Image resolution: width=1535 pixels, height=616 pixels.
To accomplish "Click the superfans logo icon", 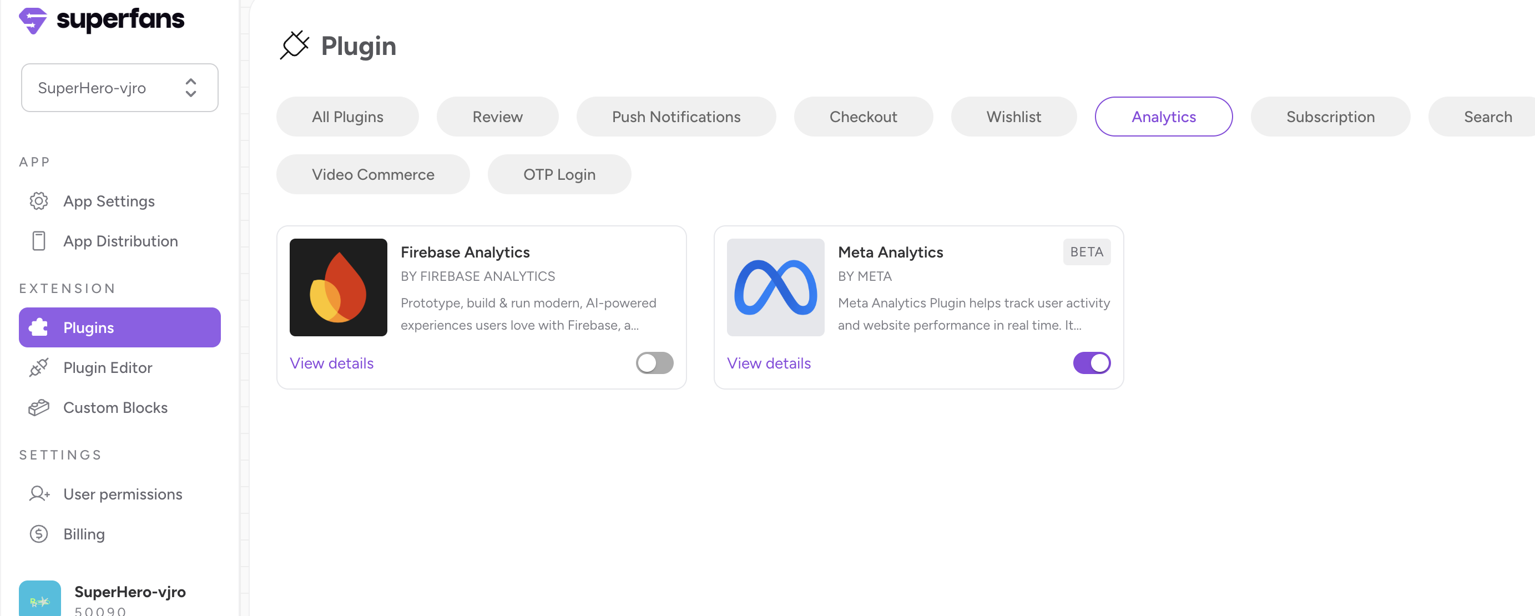I will (x=33, y=20).
